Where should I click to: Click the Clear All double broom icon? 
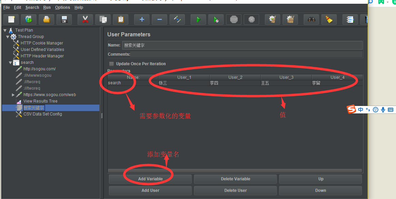click(x=290, y=19)
